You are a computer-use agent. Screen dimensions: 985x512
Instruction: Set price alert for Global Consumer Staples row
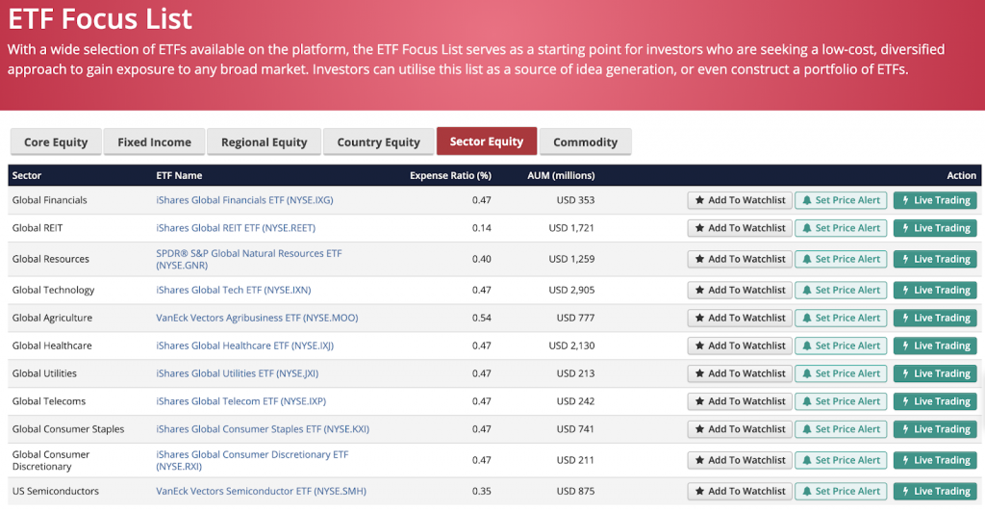click(841, 429)
